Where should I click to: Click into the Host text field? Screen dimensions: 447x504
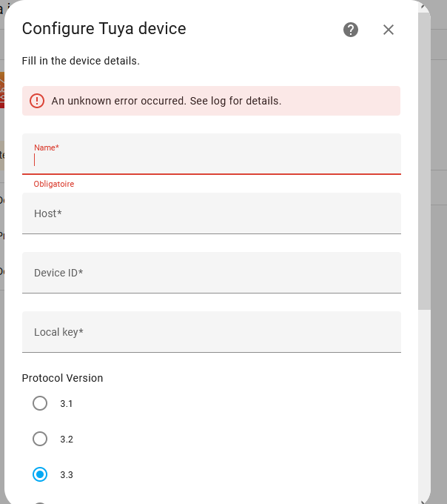(x=211, y=213)
